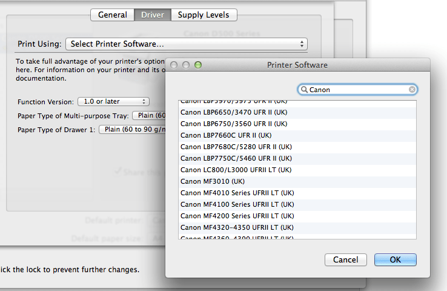Select Canon MF4010 Series UFRII LT (UK)

297,193
